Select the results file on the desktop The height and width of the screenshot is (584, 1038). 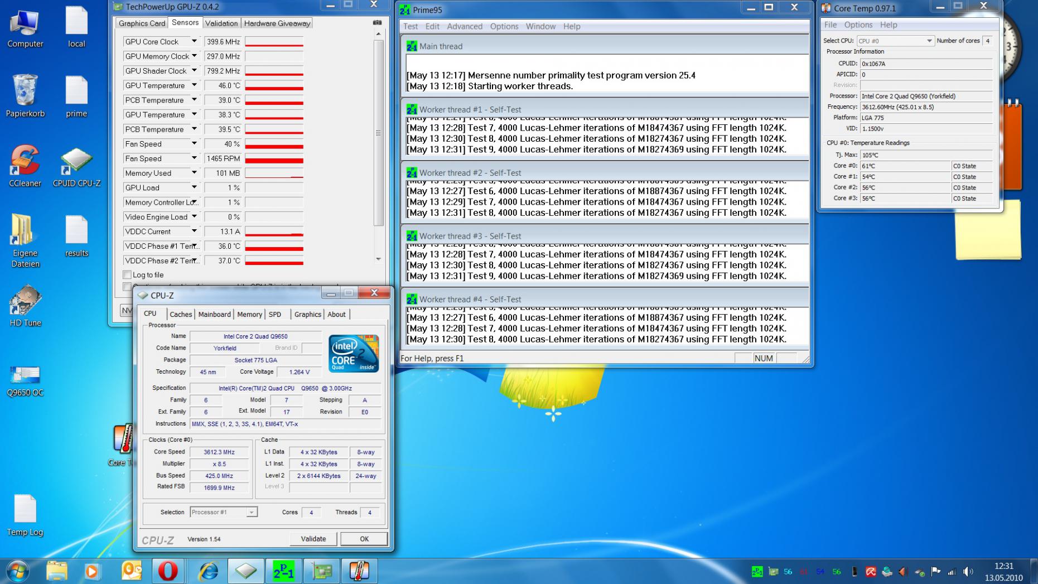click(76, 237)
